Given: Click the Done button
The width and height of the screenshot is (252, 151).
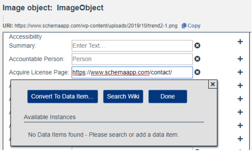Looking at the screenshot, I should pos(168,97).
